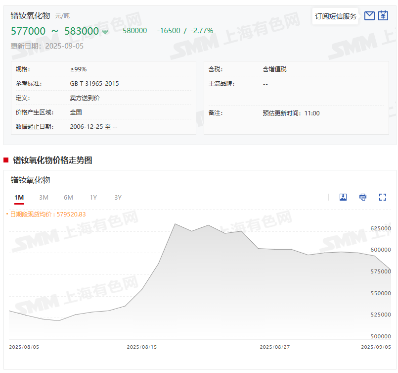Click the red square before 镨钕氧化物价格走势图
Viewport: 398px width, 373px height.
click(x=6, y=160)
